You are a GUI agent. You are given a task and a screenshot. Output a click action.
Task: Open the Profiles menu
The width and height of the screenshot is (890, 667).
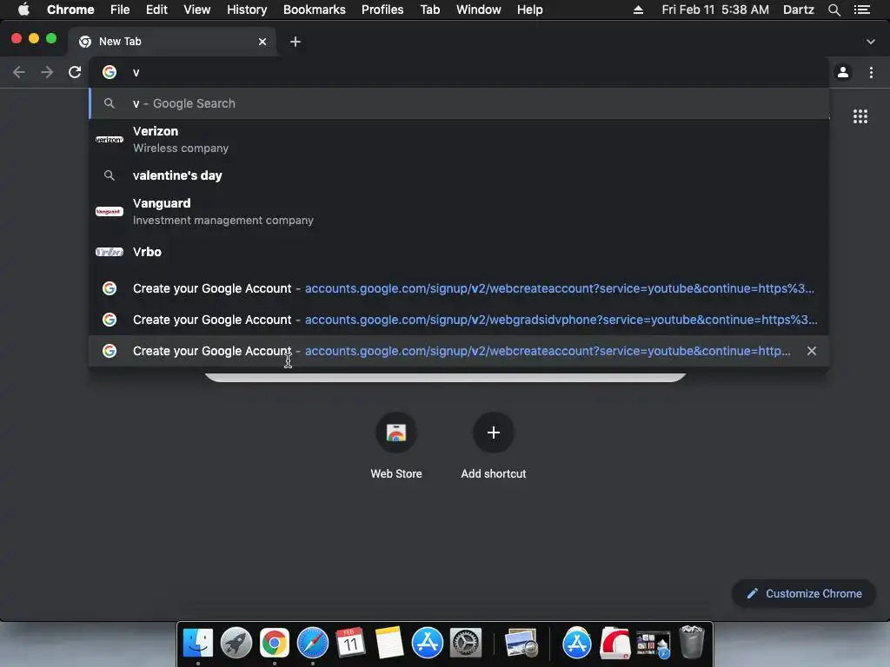[382, 10]
